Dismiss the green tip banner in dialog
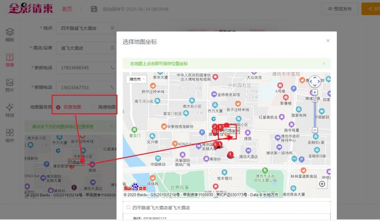The height and width of the screenshot is (221, 380). click(x=324, y=64)
